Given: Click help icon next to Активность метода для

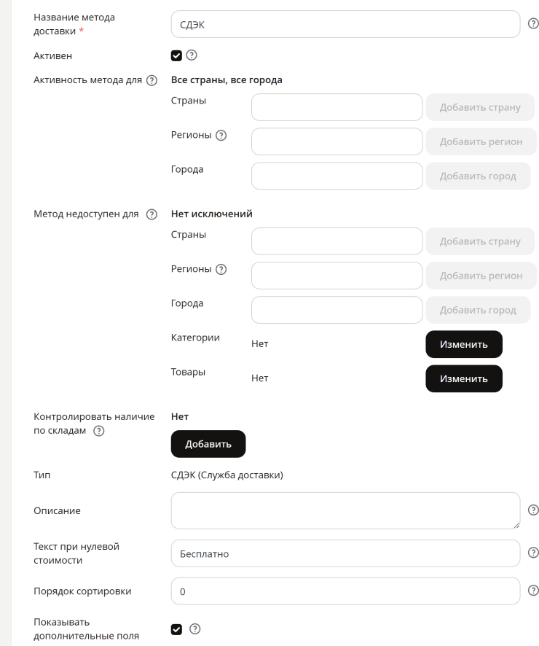Looking at the screenshot, I should [152, 80].
